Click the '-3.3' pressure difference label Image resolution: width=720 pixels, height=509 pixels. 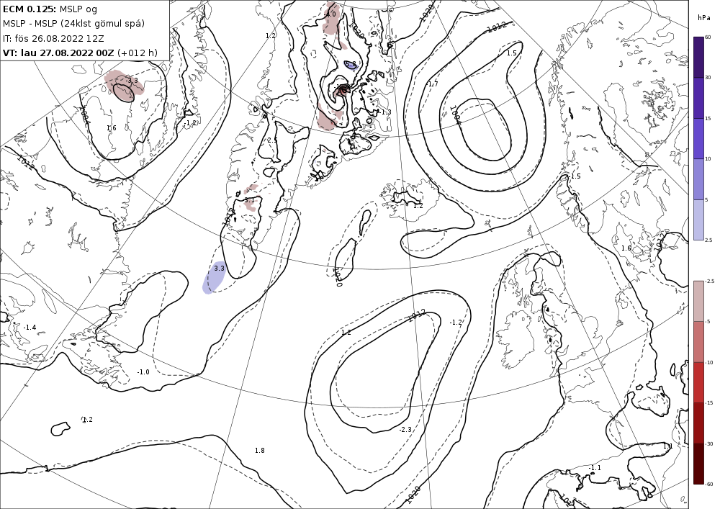point(132,81)
